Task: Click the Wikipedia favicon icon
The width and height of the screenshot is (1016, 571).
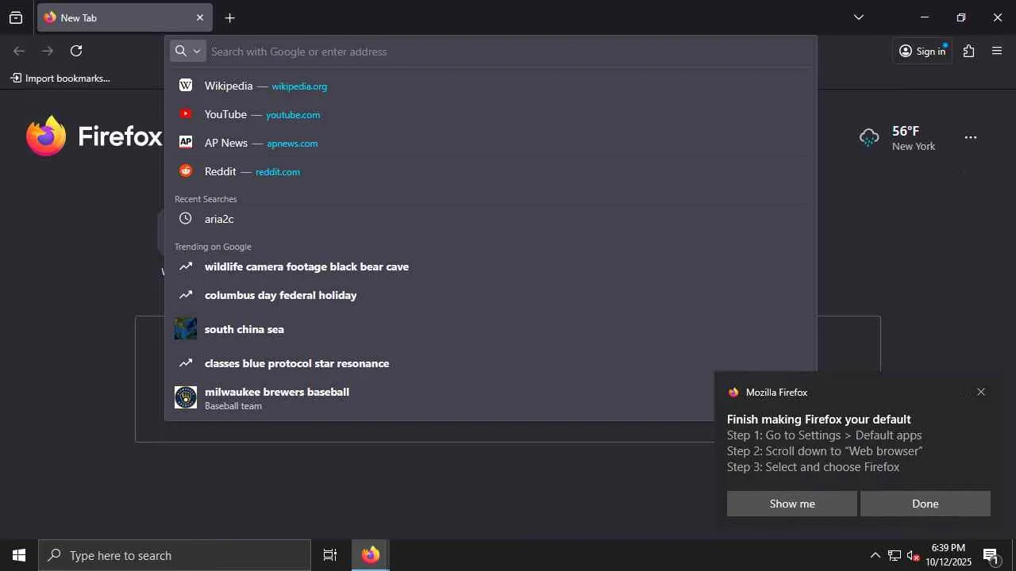Action: pyautogui.click(x=186, y=86)
